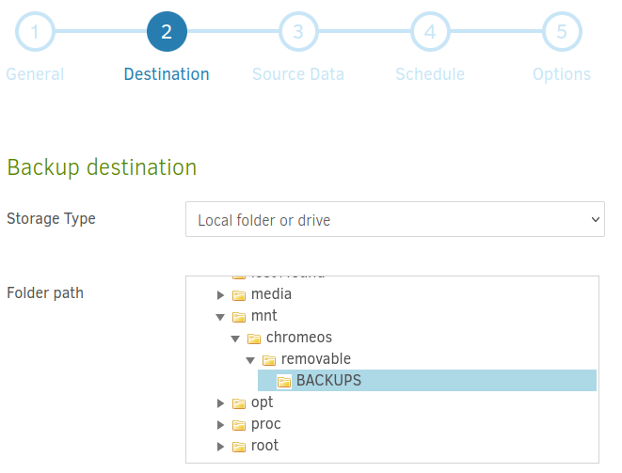
Task: Select the opt folder name
Action: [x=262, y=402]
